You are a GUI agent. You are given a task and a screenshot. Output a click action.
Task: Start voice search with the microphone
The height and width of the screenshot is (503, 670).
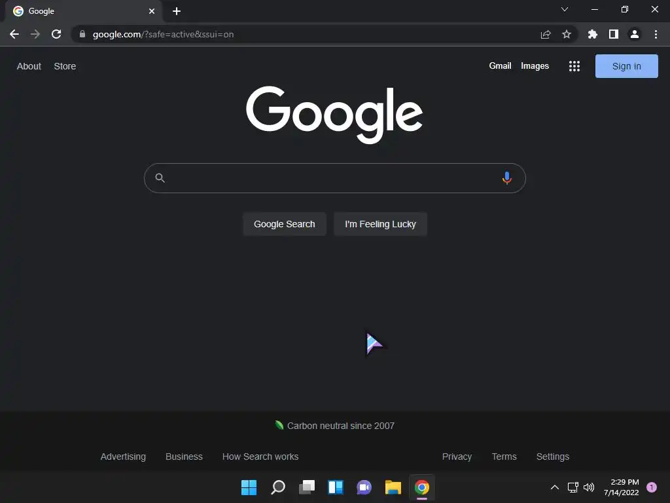tap(507, 178)
